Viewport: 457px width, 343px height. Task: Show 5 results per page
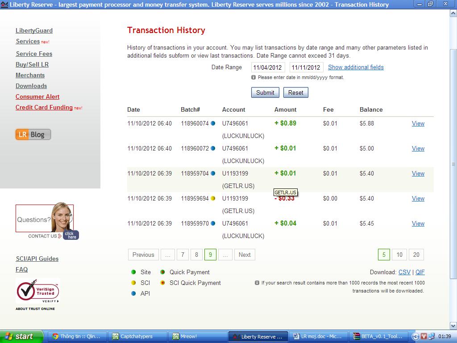(384, 255)
